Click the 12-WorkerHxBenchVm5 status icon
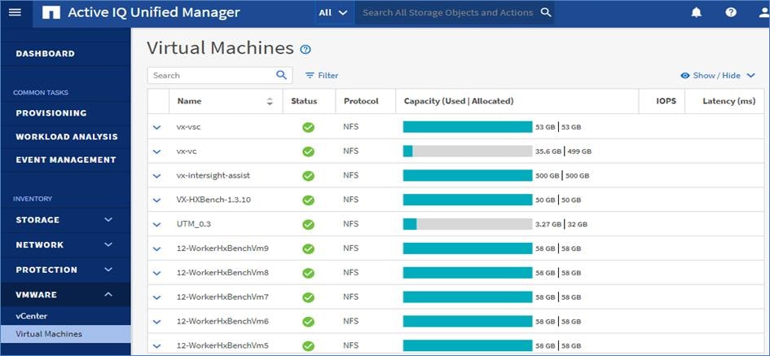Image resolution: width=770 pixels, height=356 pixels. click(x=308, y=346)
